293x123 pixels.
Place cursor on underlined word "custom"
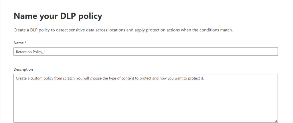36,78
